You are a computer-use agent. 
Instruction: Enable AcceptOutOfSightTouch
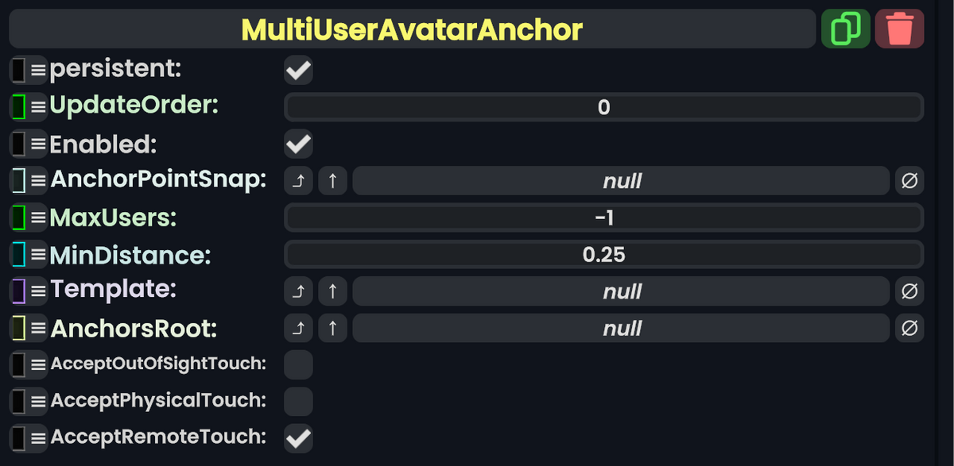pos(298,364)
